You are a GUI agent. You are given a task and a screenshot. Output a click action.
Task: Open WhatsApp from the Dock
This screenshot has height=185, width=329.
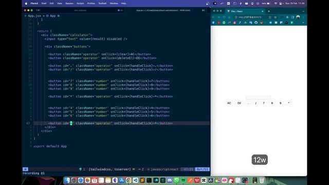[x=176, y=180]
